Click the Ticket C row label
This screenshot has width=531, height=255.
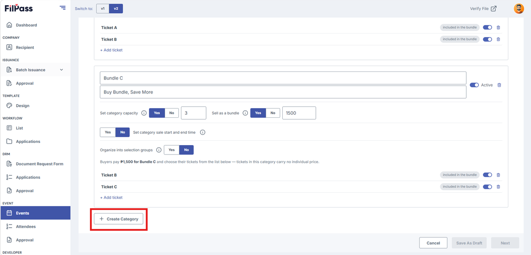[109, 187]
